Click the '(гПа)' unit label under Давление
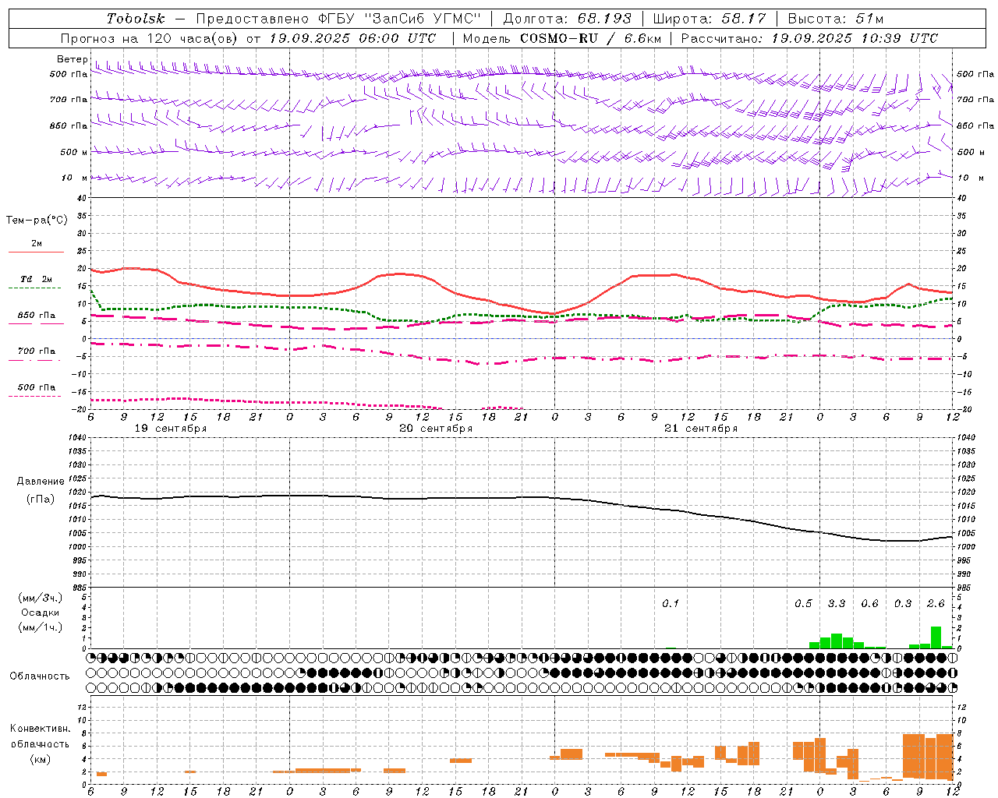Viewport: 998px width, 798px height. point(41,499)
